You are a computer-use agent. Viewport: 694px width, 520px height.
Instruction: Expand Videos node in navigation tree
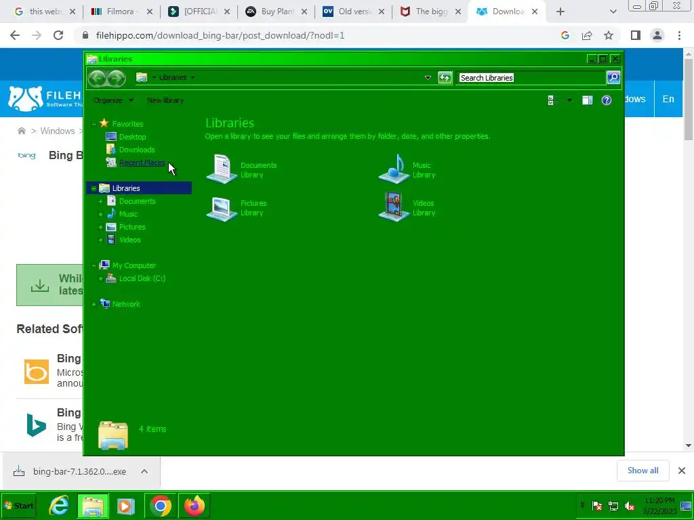(x=100, y=240)
